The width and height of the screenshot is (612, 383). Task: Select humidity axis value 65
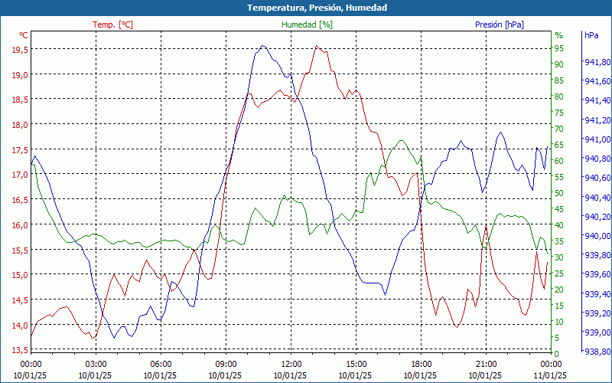pyautogui.click(x=559, y=145)
